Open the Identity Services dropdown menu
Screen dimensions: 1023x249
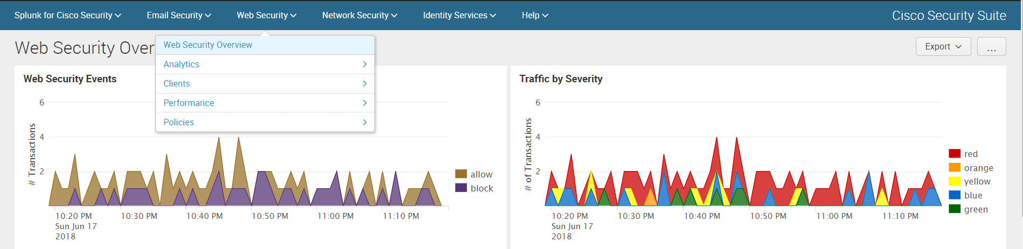459,16
